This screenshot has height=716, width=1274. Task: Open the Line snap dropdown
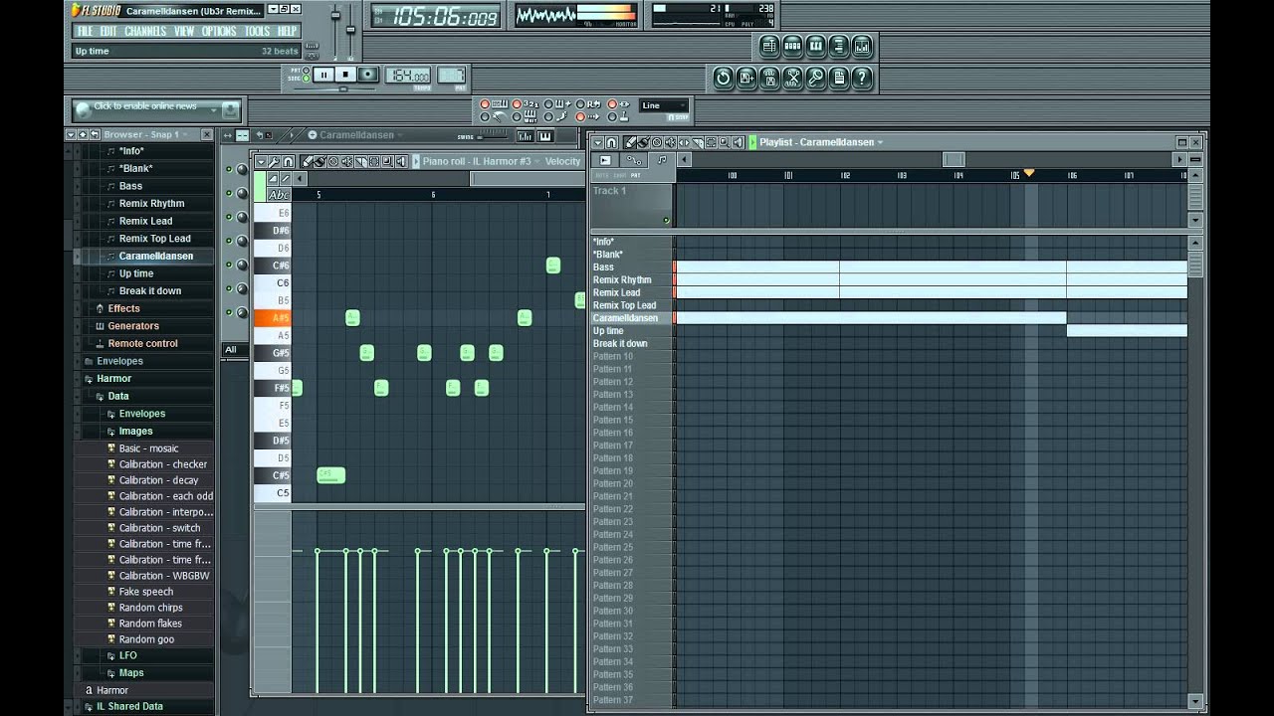[664, 105]
